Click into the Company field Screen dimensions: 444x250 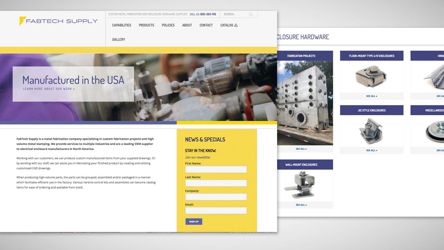216,197
